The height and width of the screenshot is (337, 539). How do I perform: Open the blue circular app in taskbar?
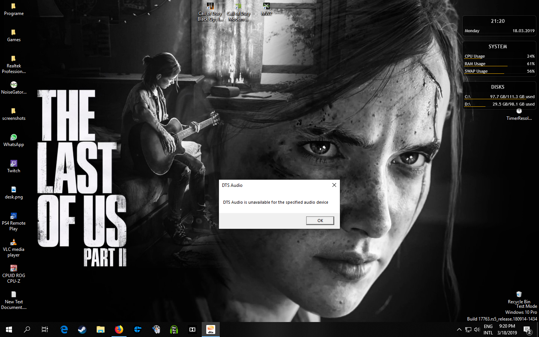click(x=137, y=330)
